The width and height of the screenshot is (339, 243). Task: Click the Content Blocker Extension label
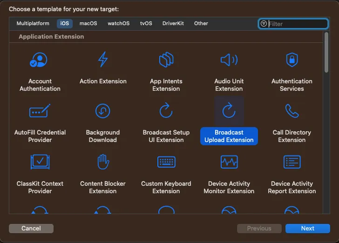(x=103, y=188)
